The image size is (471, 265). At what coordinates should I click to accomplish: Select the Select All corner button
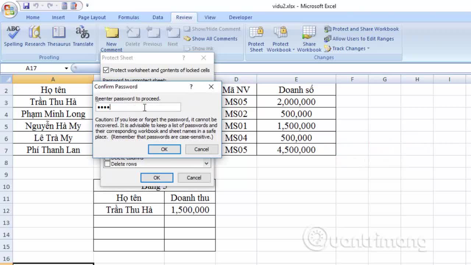[6, 79]
